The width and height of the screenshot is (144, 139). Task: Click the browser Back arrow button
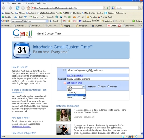[4, 8]
